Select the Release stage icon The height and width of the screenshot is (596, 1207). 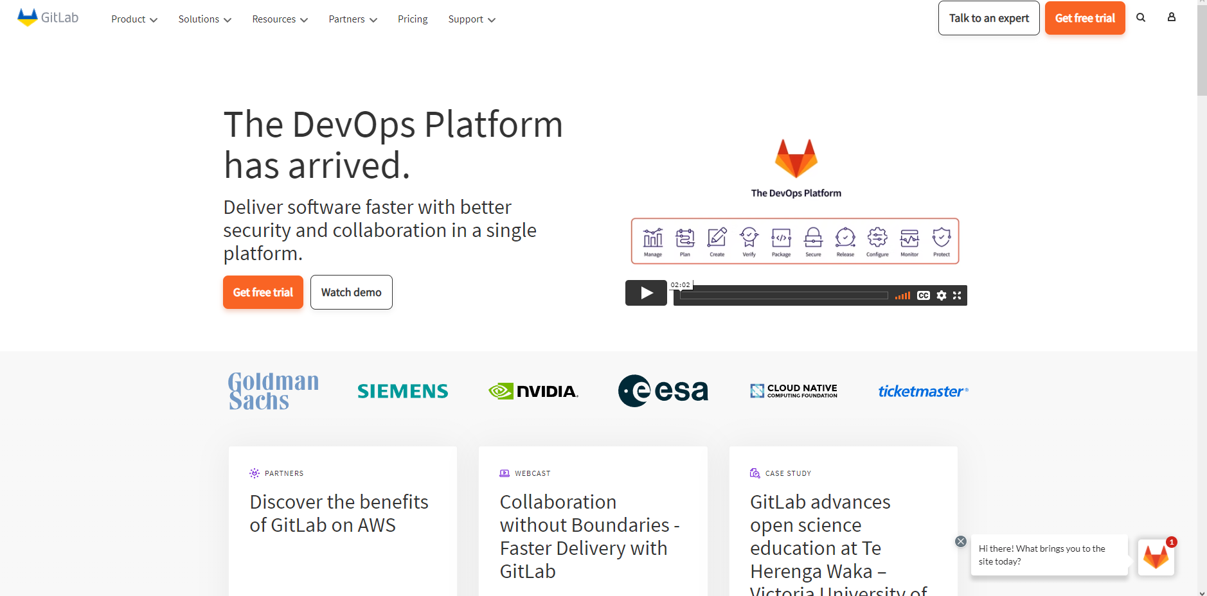point(846,241)
